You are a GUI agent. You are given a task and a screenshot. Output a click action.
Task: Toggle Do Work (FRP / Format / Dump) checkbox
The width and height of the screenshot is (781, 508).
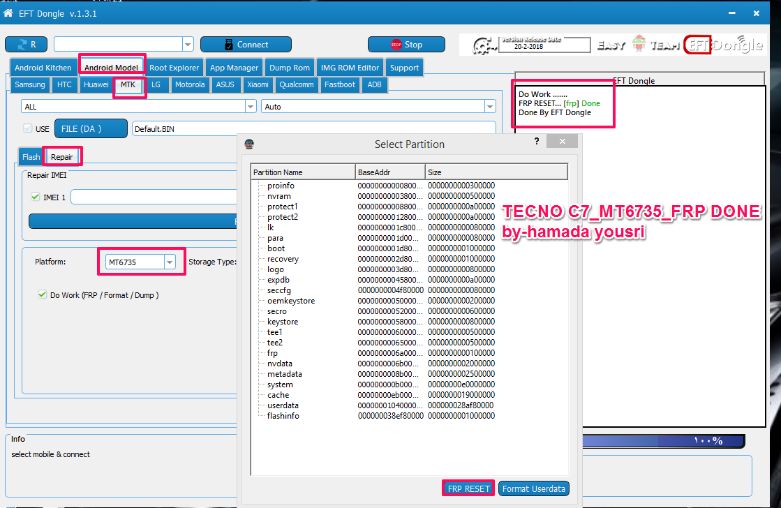(x=43, y=294)
